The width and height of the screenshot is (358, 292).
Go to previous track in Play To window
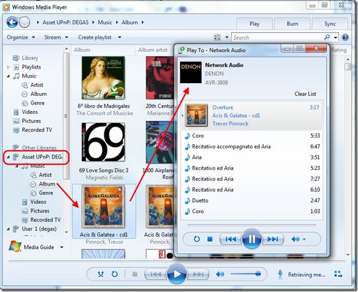click(231, 240)
